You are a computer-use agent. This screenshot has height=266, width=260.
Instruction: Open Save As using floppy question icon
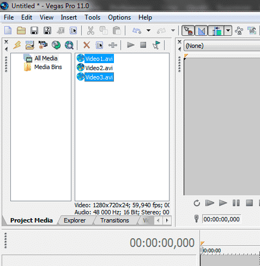pyautogui.click(x=47, y=30)
